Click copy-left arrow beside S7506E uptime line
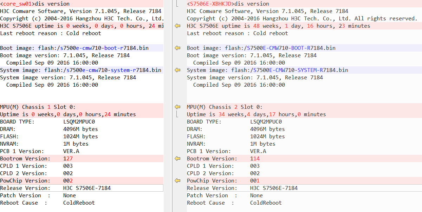Screen dimensions: 422x212 pos(177,26)
